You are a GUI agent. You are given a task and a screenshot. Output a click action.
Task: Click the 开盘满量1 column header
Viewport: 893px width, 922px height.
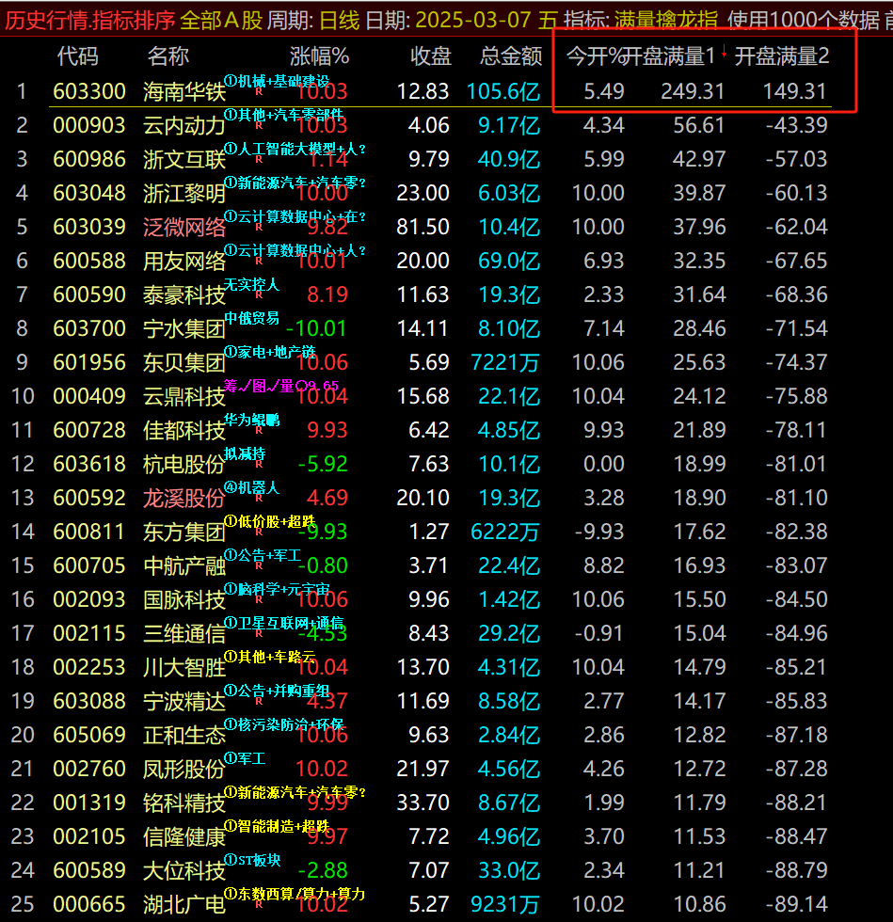[x=669, y=56]
